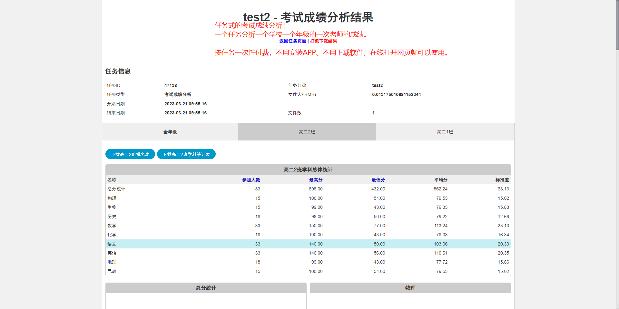
Task: Switch to the 高二1班 tab
Action: (445, 132)
